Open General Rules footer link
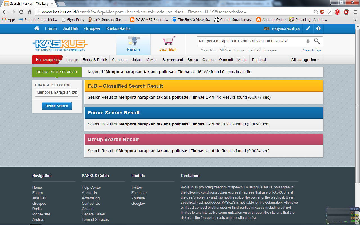The height and width of the screenshot is (225, 360). [x=93, y=214]
